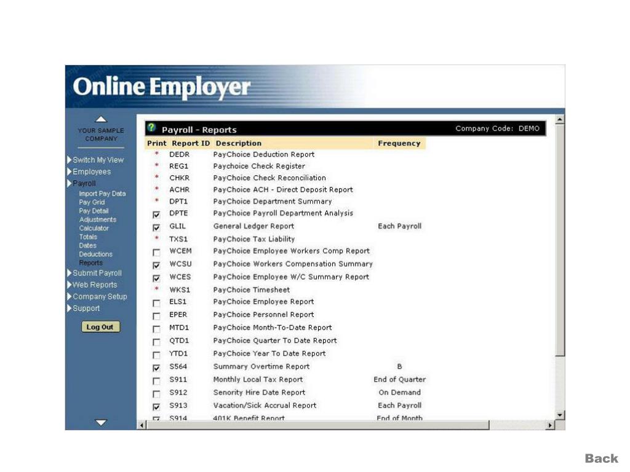Screen dimensions: 630x472
Task: Click On Demand frequency value
Action: click(399, 392)
